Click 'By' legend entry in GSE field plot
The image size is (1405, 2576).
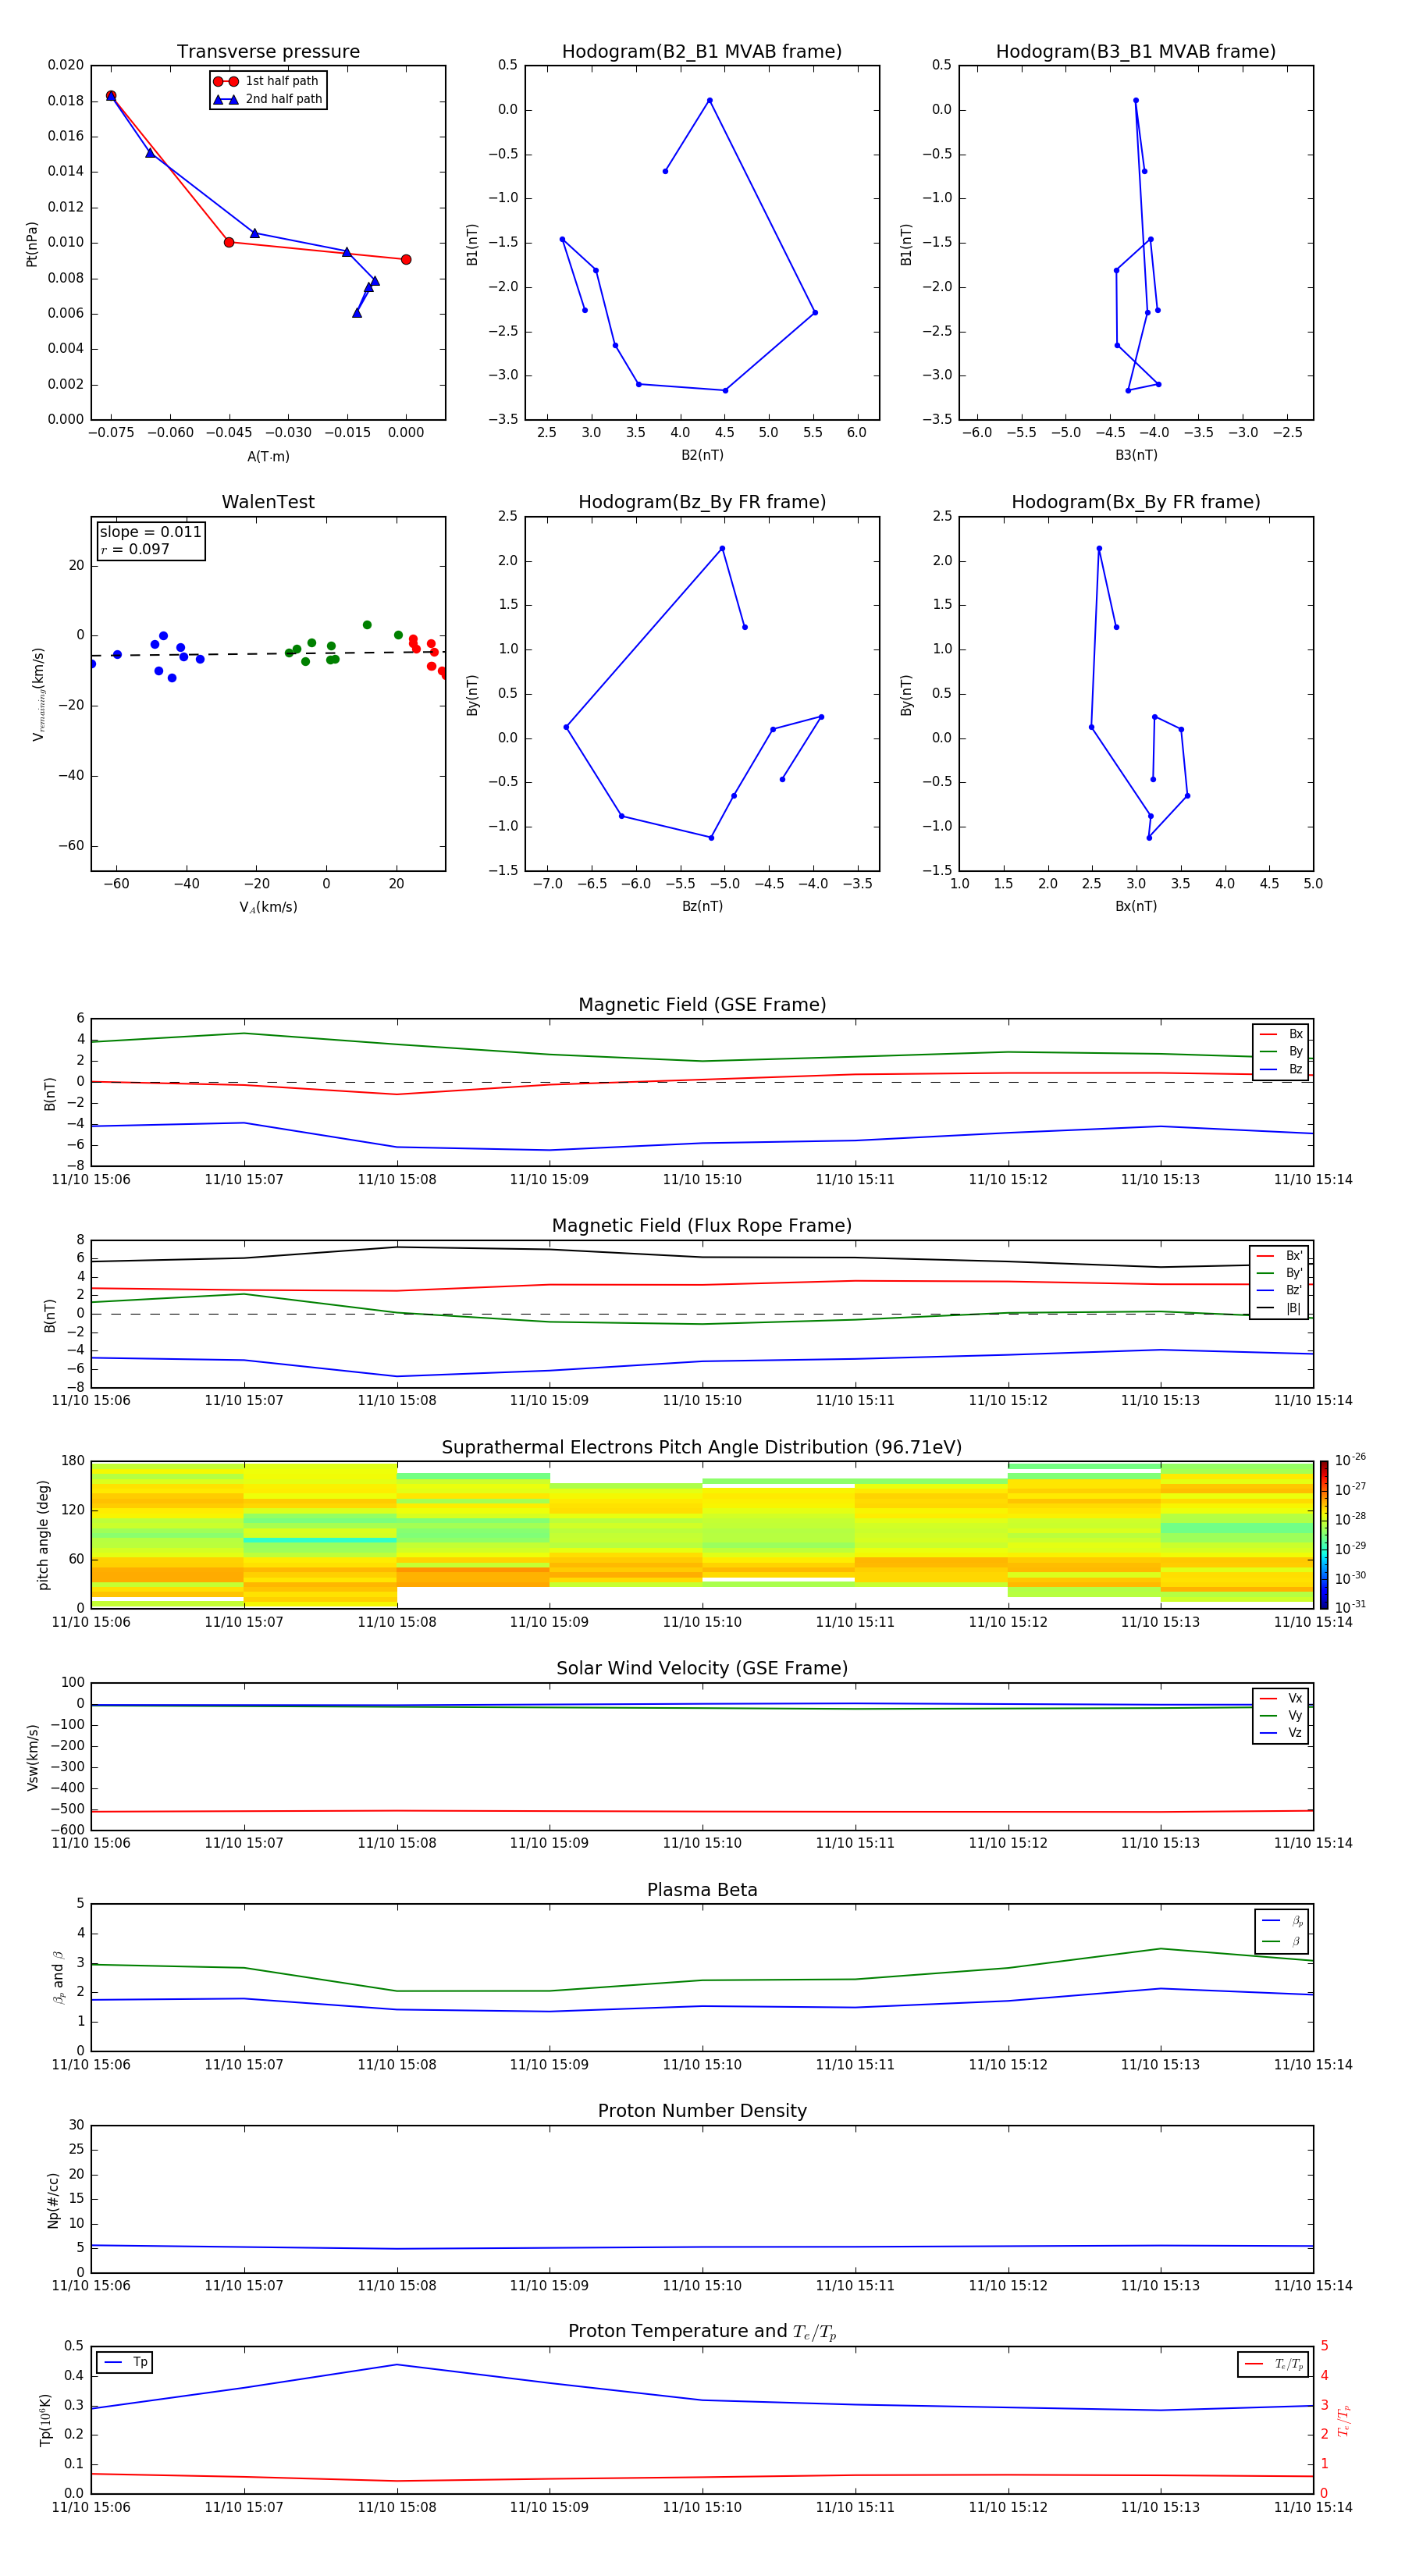(x=1281, y=1052)
